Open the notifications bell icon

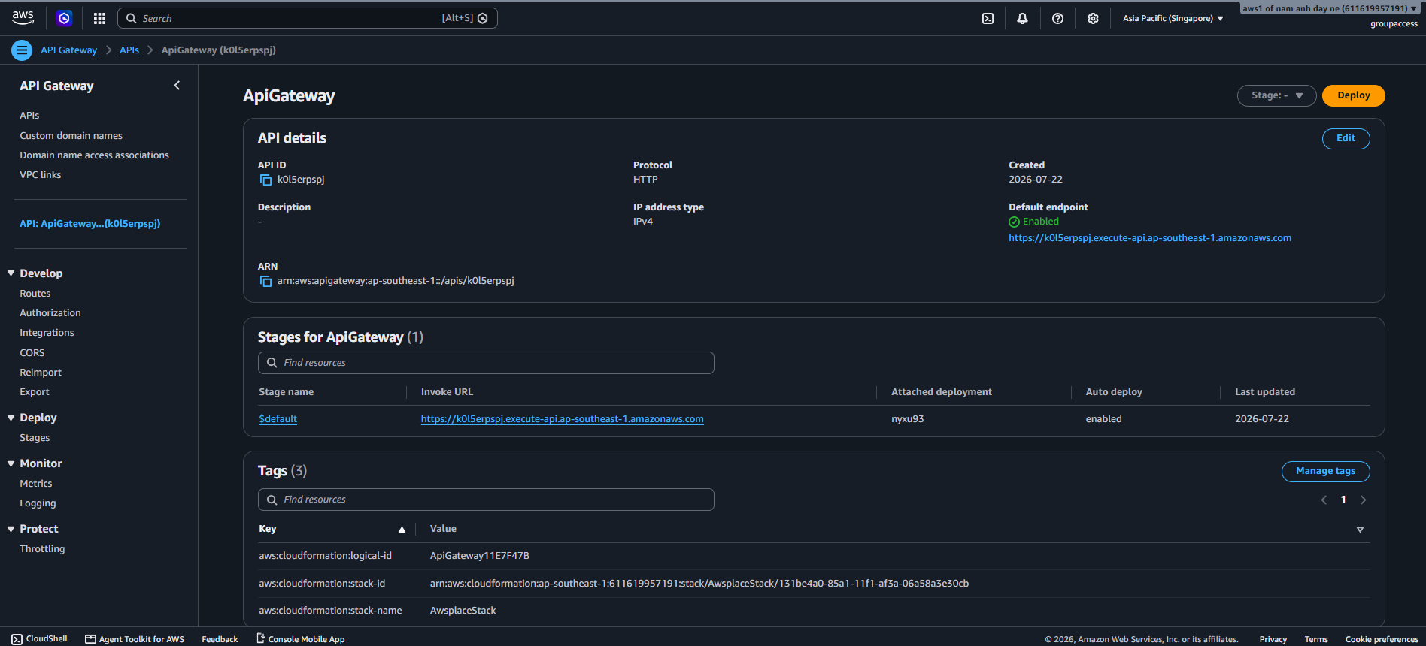coord(1022,18)
